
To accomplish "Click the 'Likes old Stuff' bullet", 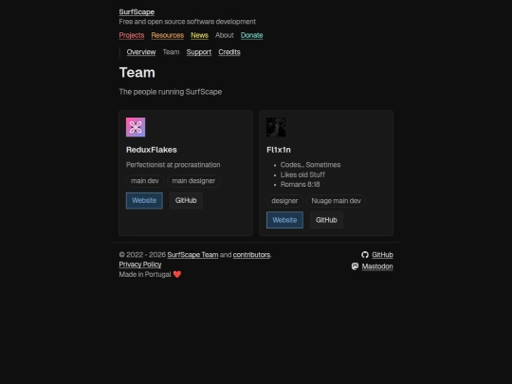I will [x=302, y=174].
